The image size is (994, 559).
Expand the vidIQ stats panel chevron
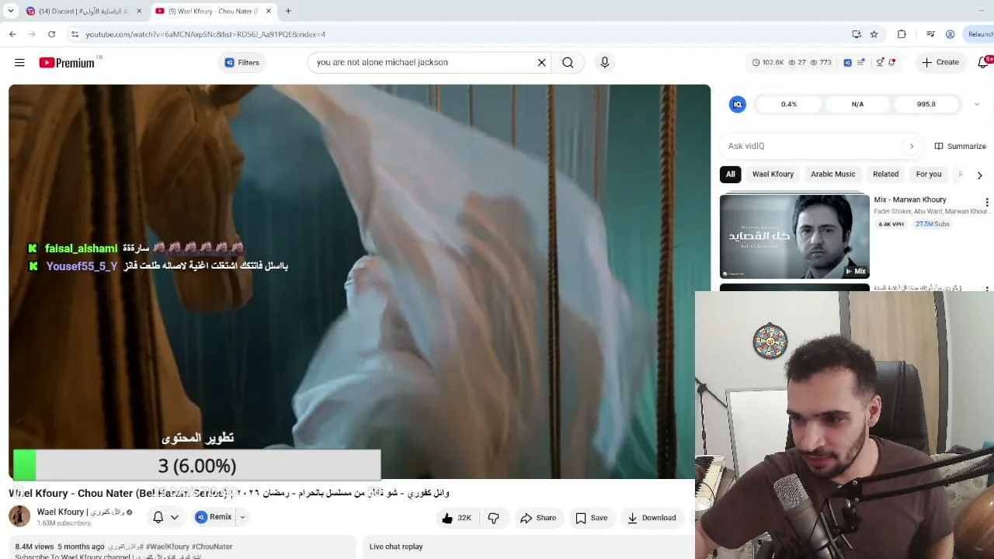tap(977, 104)
